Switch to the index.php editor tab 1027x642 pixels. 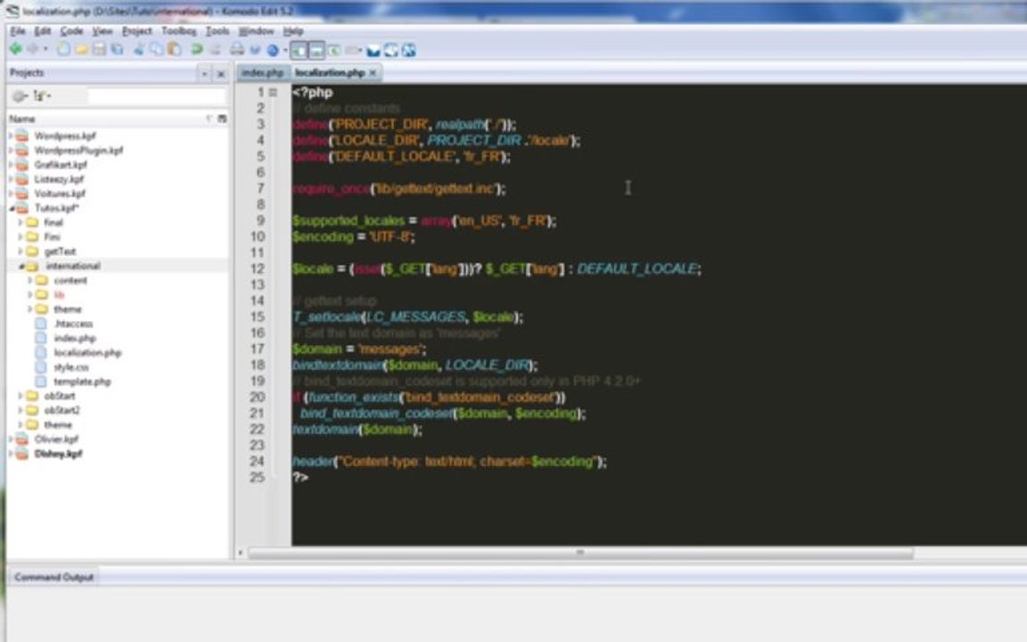coord(262,73)
